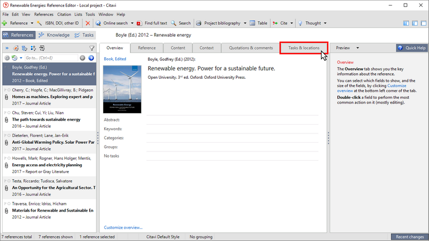The image size is (429, 241).
Task: Click the Book, Edited type link
Action: pos(115,59)
